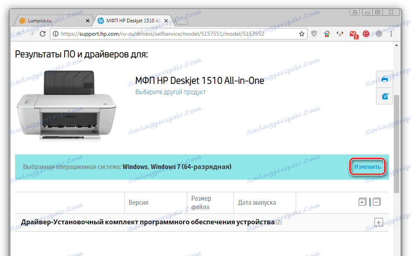The height and width of the screenshot is (256, 411).
Task: Click the scrollbar up arrow
Action: coord(396,46)
